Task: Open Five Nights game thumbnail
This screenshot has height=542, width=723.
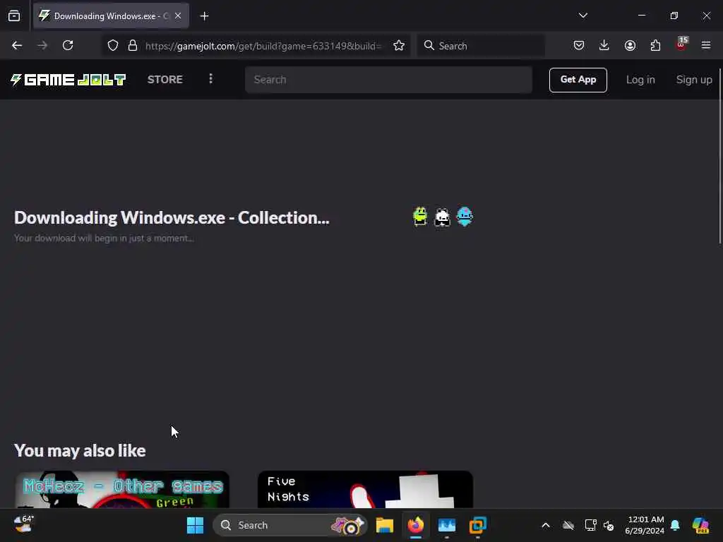Action: click(x=365, y=490)
